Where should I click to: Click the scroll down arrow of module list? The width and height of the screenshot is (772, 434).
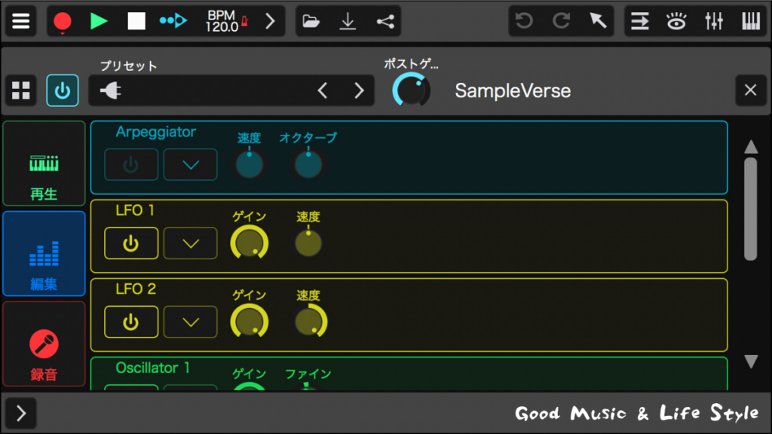click(x=751, y=362)
